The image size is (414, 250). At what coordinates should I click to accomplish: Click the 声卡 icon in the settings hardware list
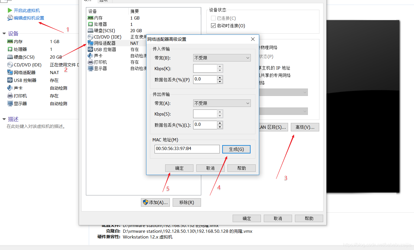click(x=91, y=56)
